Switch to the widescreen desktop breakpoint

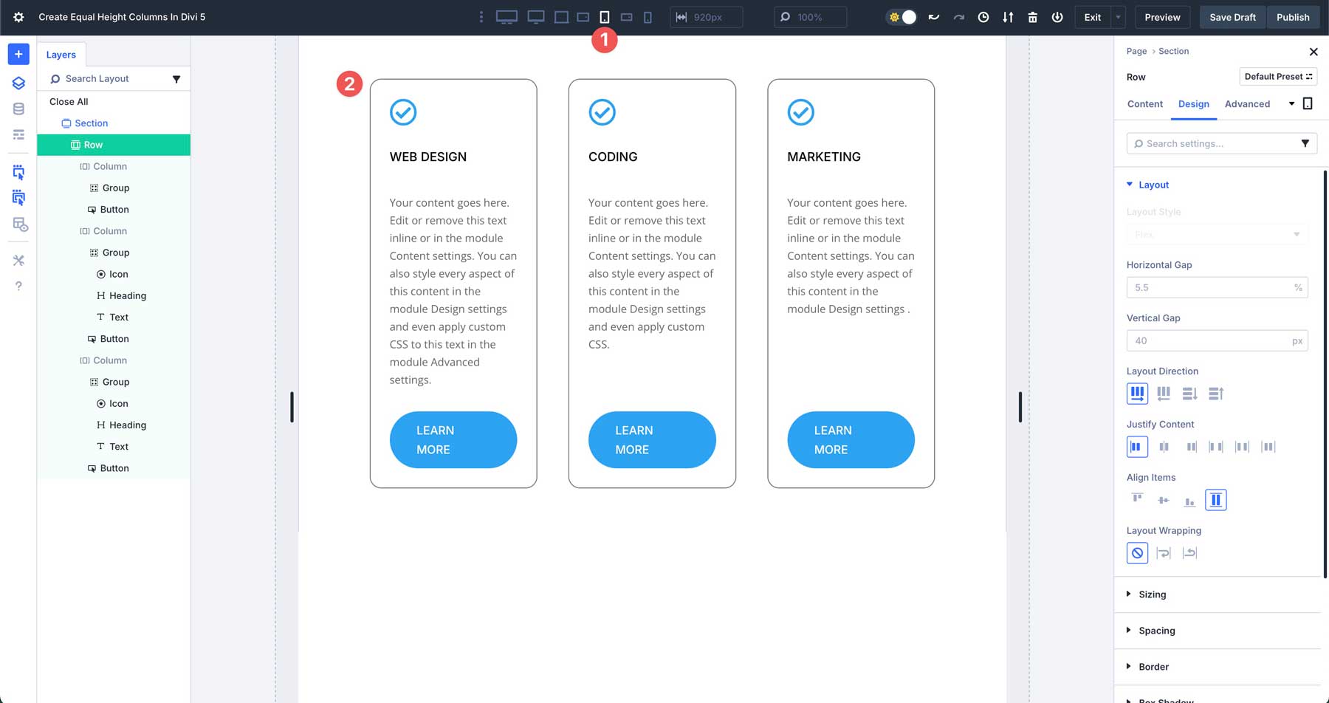click(506, 17)
